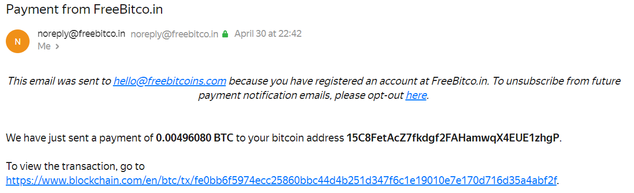Click the To view the transaction text
This screenshot has height=193, width=634.
click(x=75, y=167)
